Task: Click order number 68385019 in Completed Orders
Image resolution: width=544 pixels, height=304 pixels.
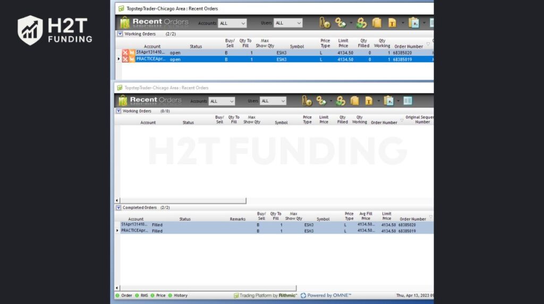Action: [406, 231]
